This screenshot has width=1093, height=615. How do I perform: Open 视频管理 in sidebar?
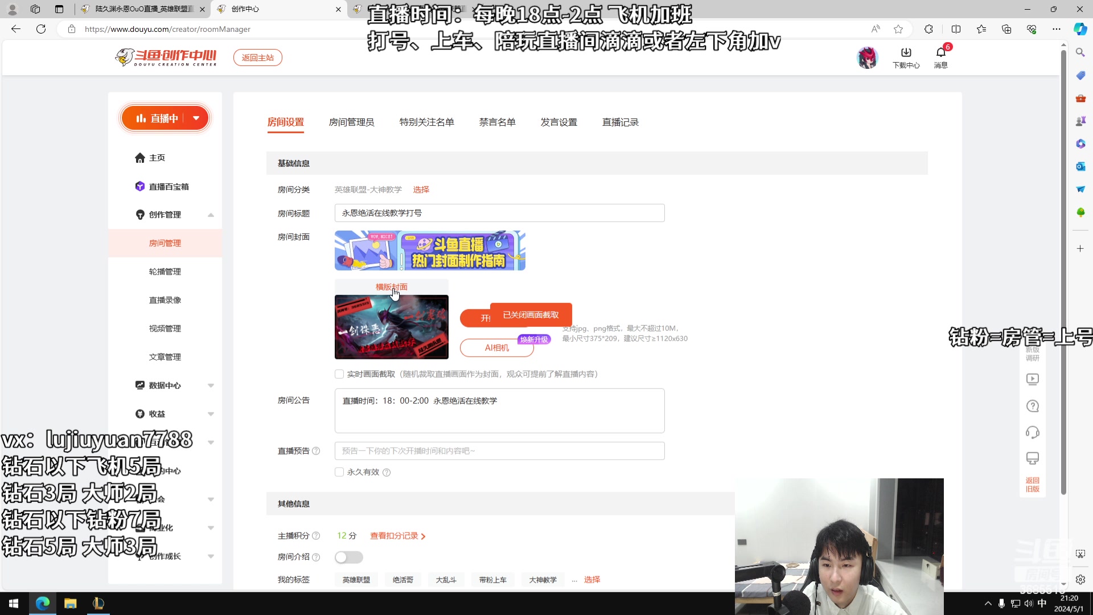pos(165,329)
